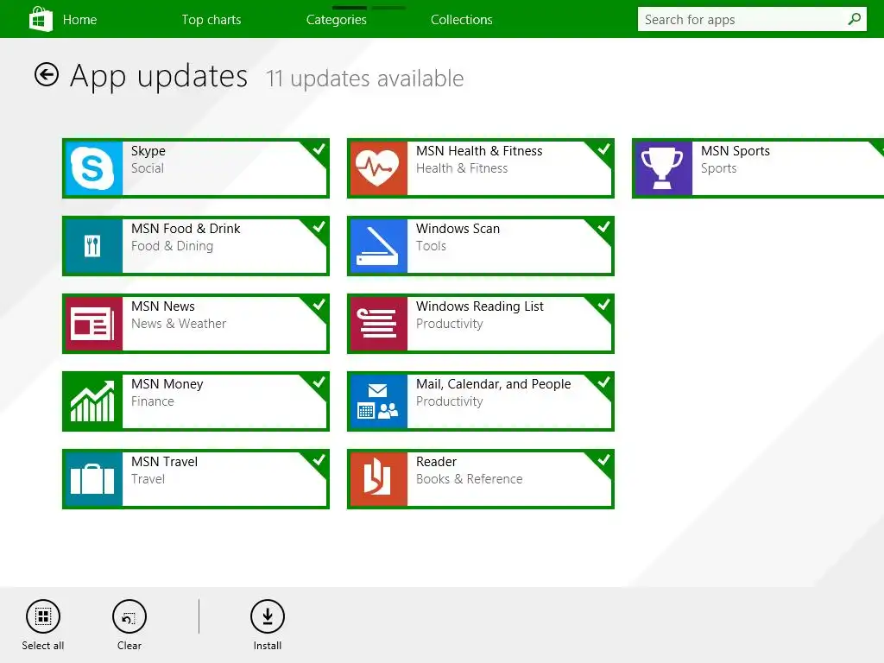The width and height of the screenshot is (884, 663).
Task: Uncheck the MSN Health & Fitness checkmark
Action: (x=603, y=149)
